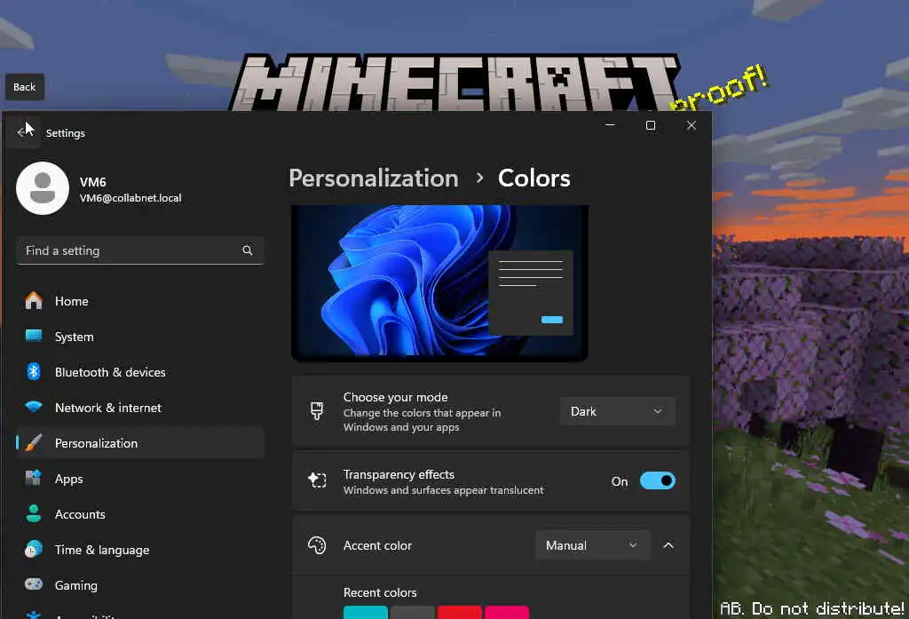Open Apps settings page
909x619 pixels.
click(x=140, y=479)
